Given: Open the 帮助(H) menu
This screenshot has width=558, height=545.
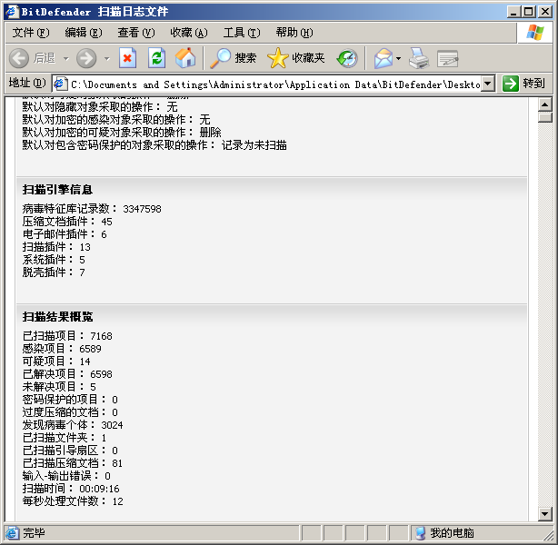Looking at the screenshot, I should (x=294, y=33).
